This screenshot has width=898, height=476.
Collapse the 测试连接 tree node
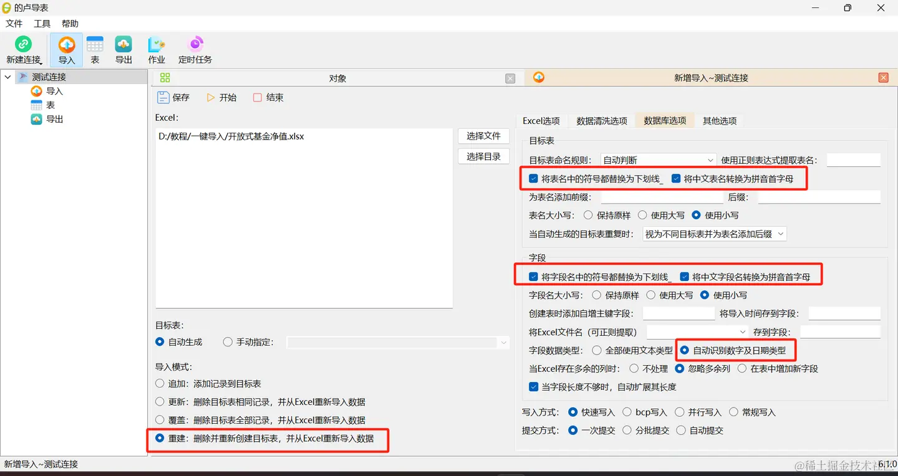pyautogui.click(x=8, y=77)
